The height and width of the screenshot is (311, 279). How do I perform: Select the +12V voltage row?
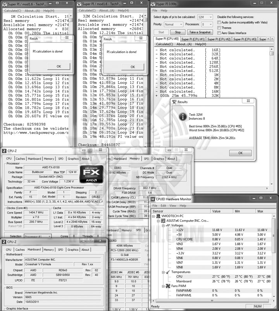coord(212,230)
